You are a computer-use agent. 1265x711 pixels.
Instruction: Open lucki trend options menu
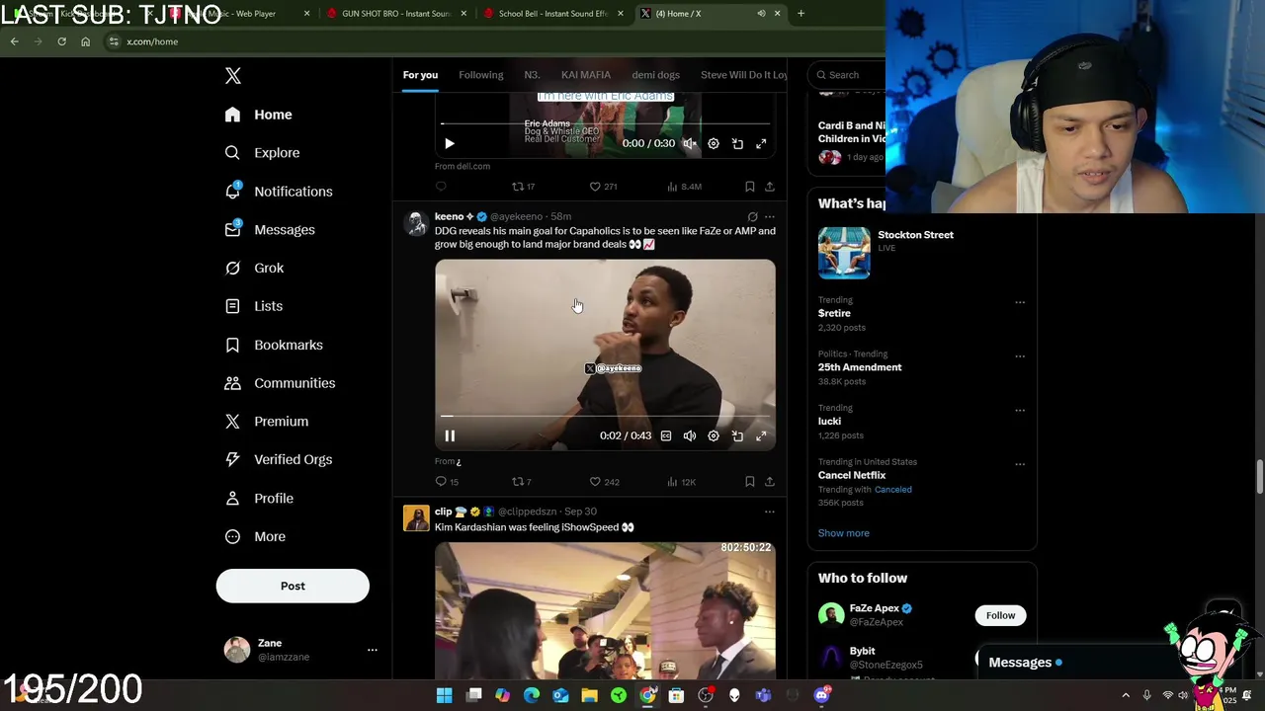coord(1020,411)
